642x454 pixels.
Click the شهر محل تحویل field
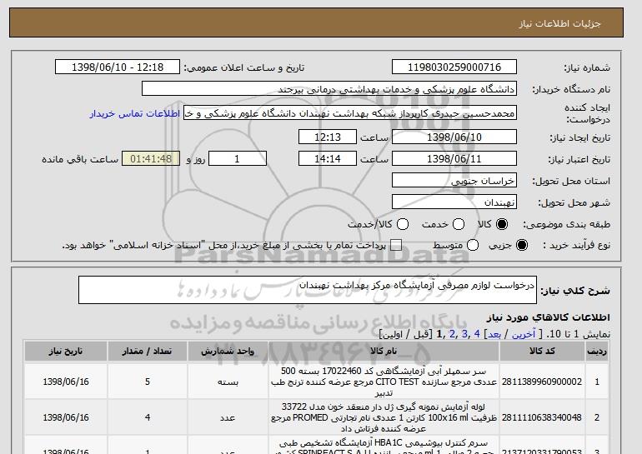(454, 202)
